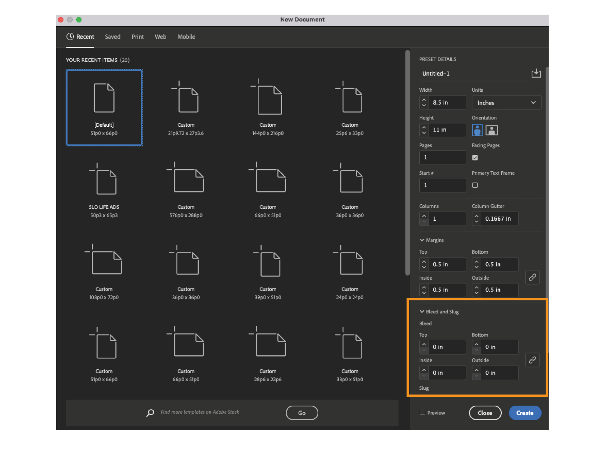Collapse the Bleed and Slug section

click(422, 311)
